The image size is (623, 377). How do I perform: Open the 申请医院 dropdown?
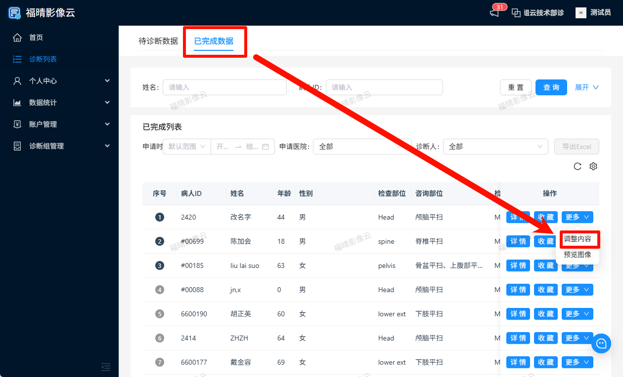coord(362,147)
